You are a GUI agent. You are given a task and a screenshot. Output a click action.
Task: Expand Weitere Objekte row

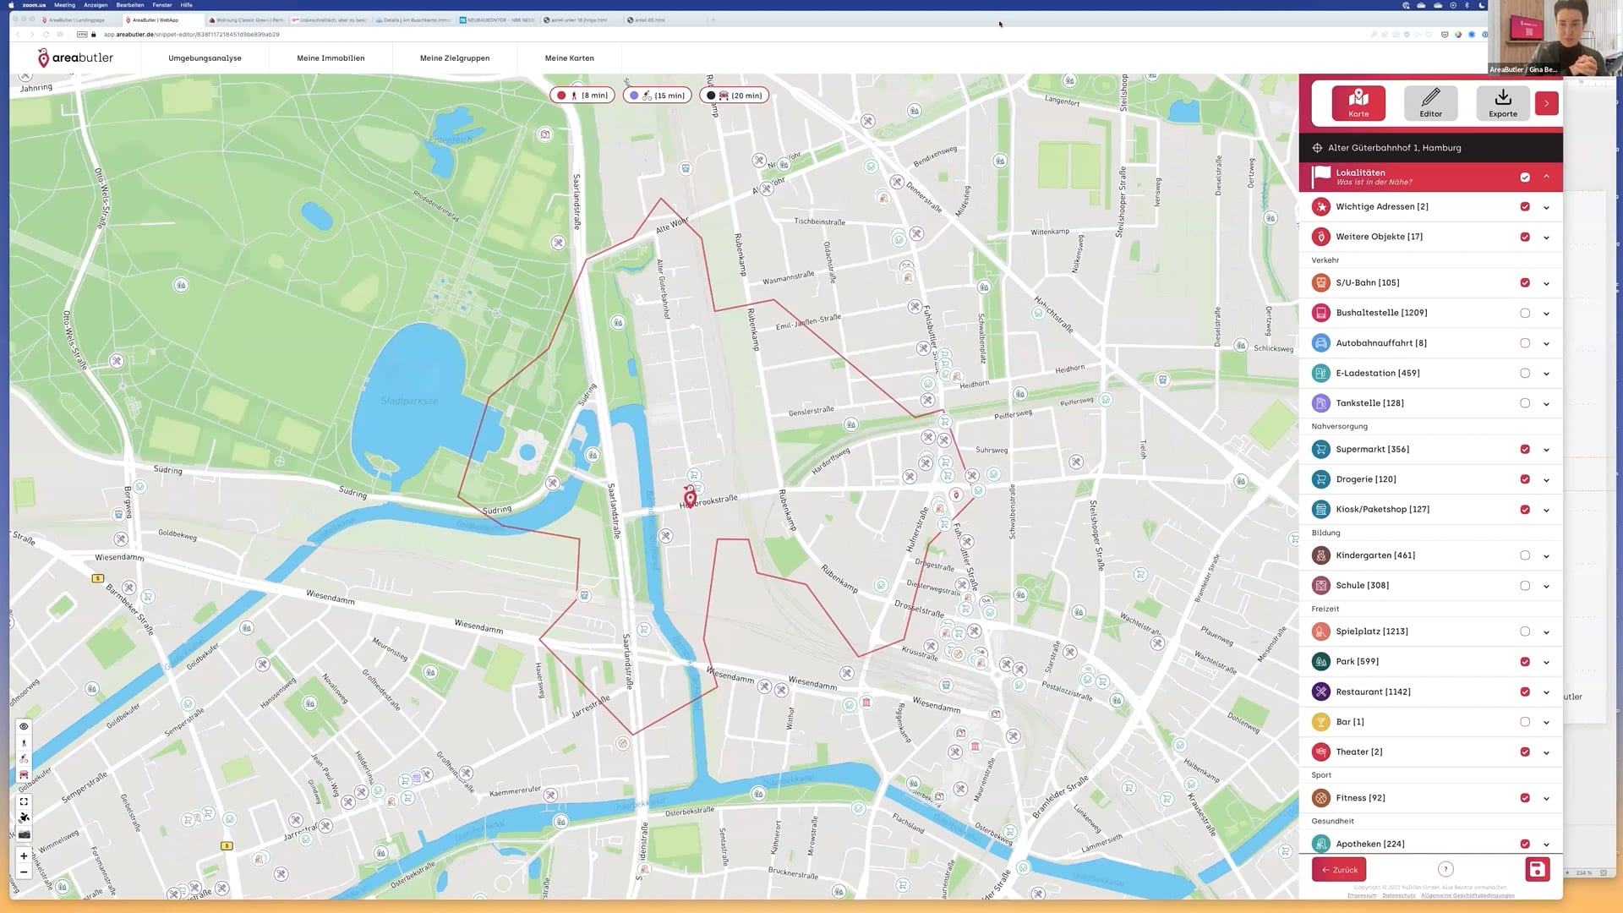tap(1546, 238)
